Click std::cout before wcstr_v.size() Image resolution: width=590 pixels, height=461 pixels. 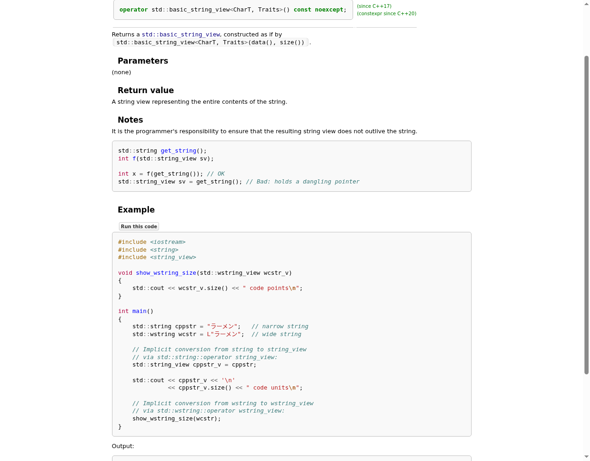[148, 288]
